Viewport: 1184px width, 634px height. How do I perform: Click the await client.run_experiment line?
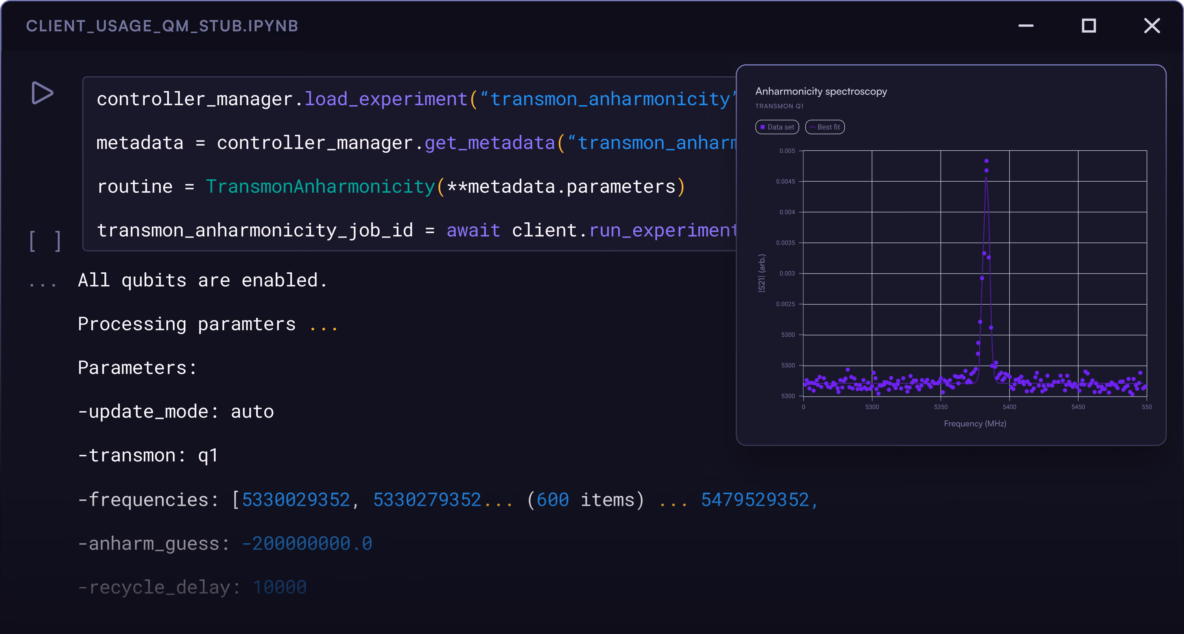(416, 230)
